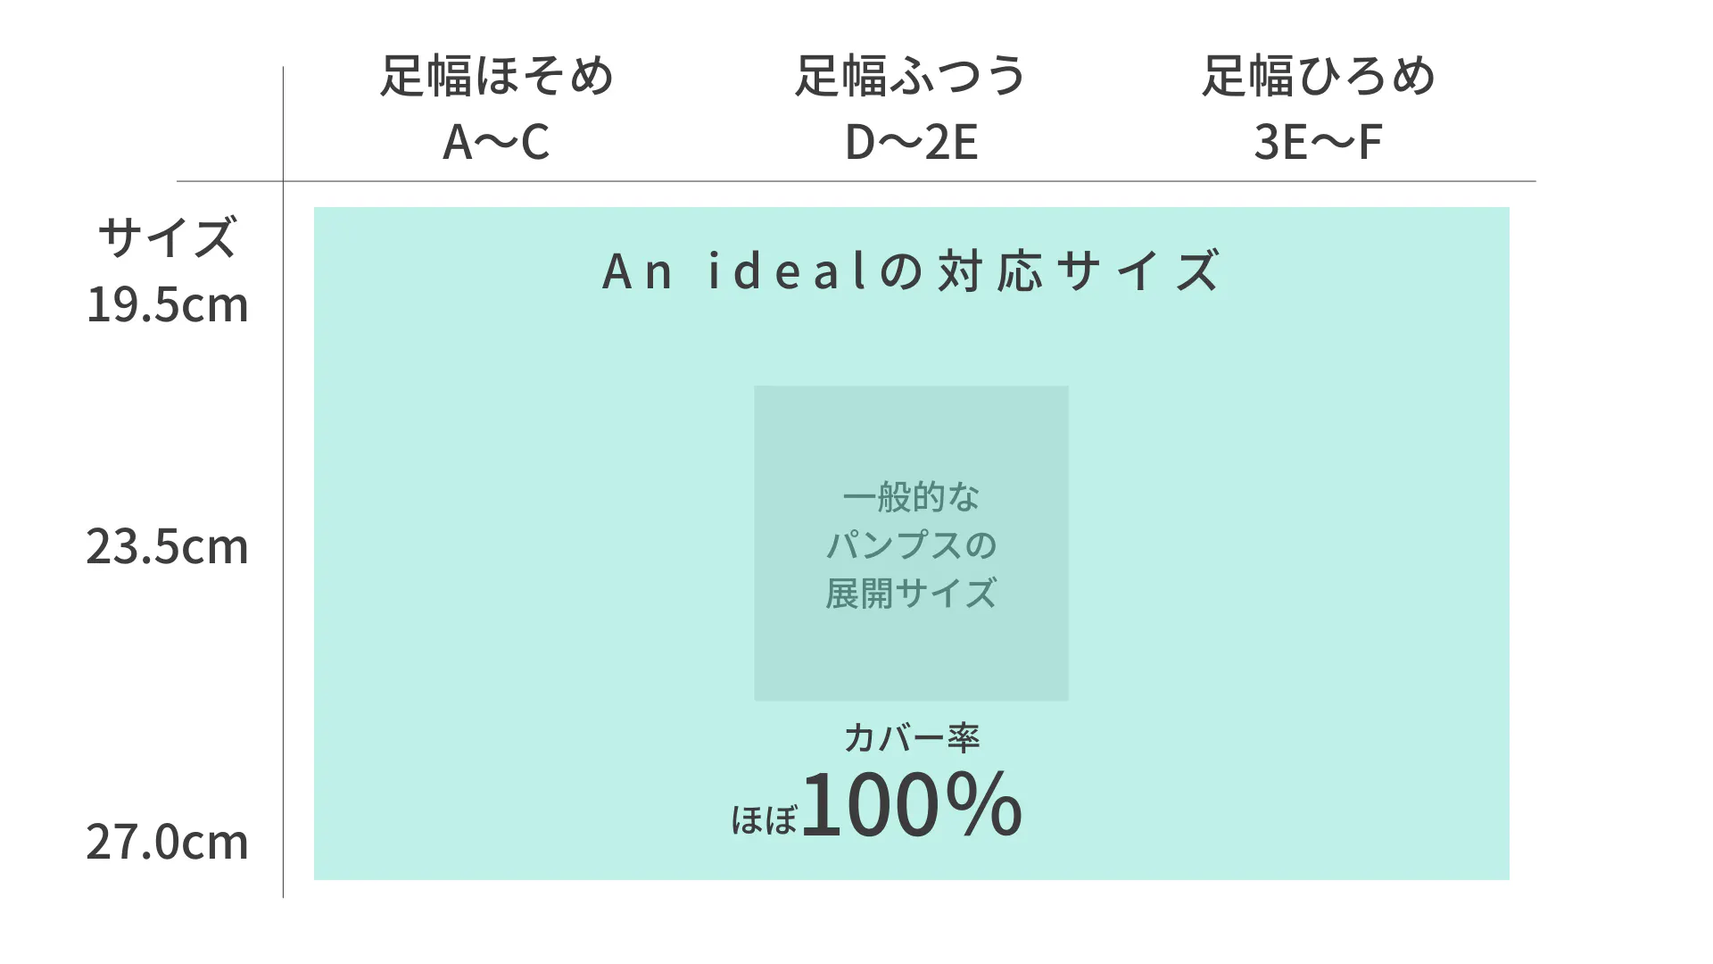Click the large 100% figure
Screen dimensions: 1713x964
tap(911, 805)
